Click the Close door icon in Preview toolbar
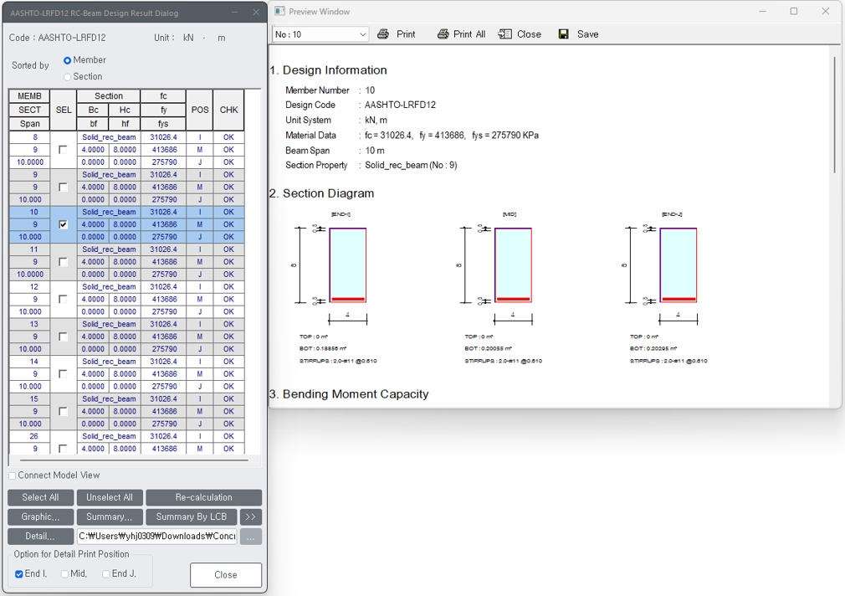The width and height of the screenshot is (845, 596). tap(505, 34)
